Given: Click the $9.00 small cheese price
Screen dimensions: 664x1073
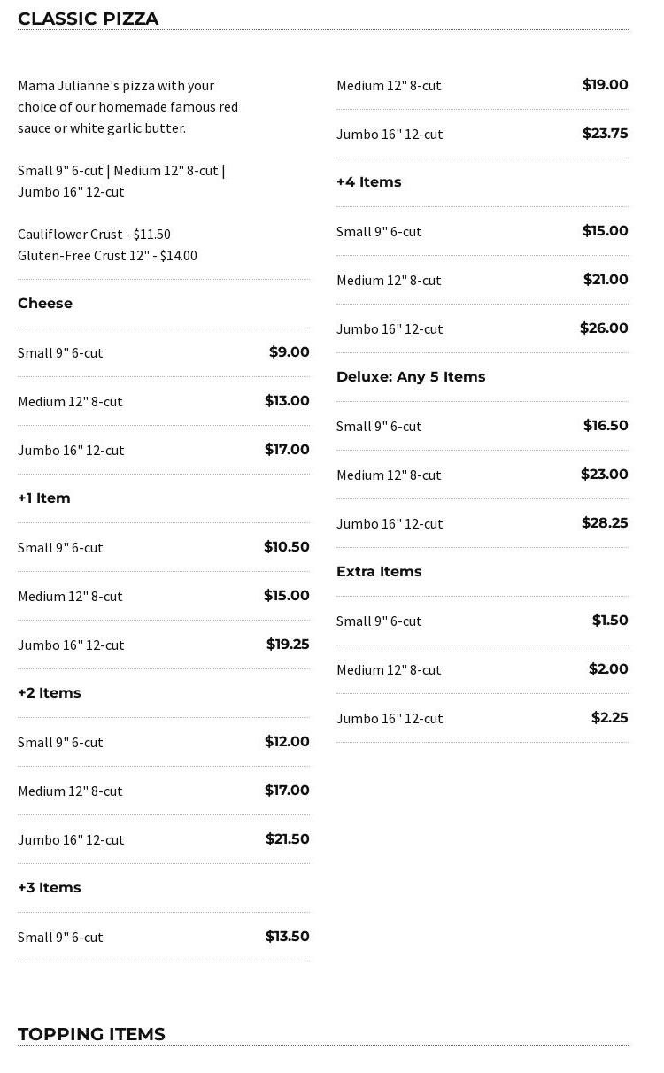Looking at the screenshot, I should (289, 351).
